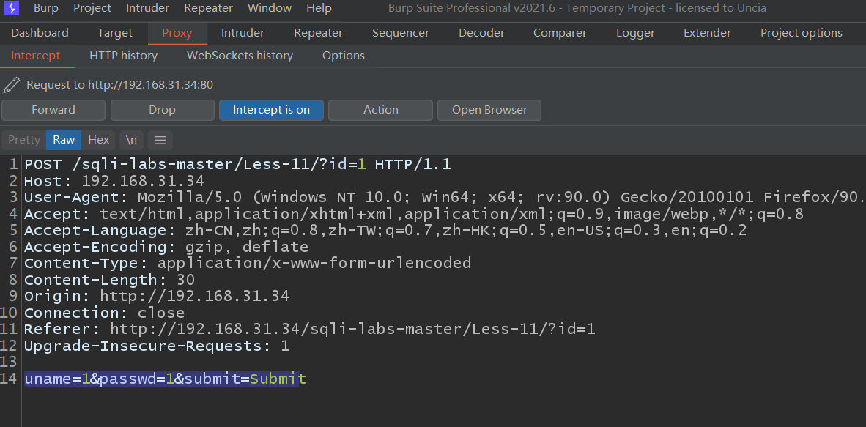Click the Accept-Language header line
Viewport: 866px width, 427px height.
[385, 231]
